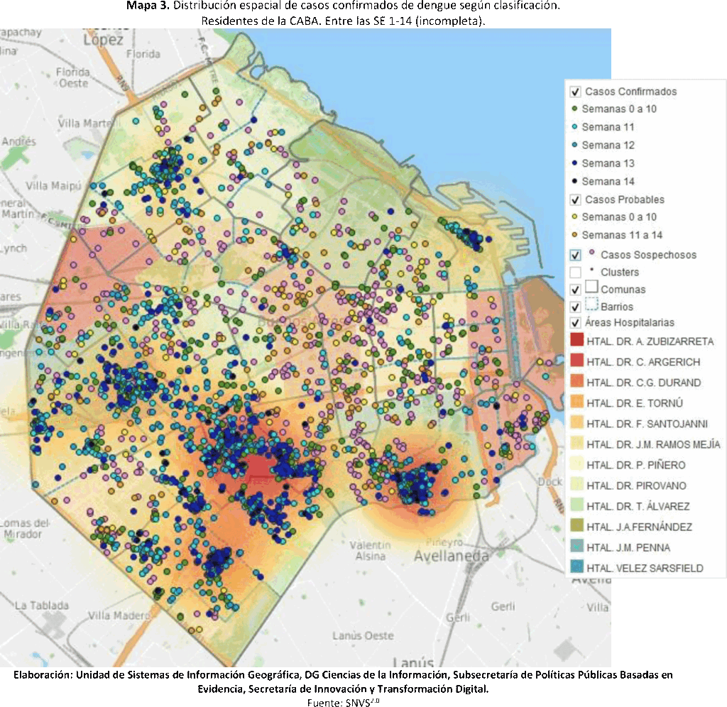Viewport: 727px width, 707px height.
Task: Select the HTAL. DR. A. ZUBIZARRETA color swatch
Action: point(576,340)
